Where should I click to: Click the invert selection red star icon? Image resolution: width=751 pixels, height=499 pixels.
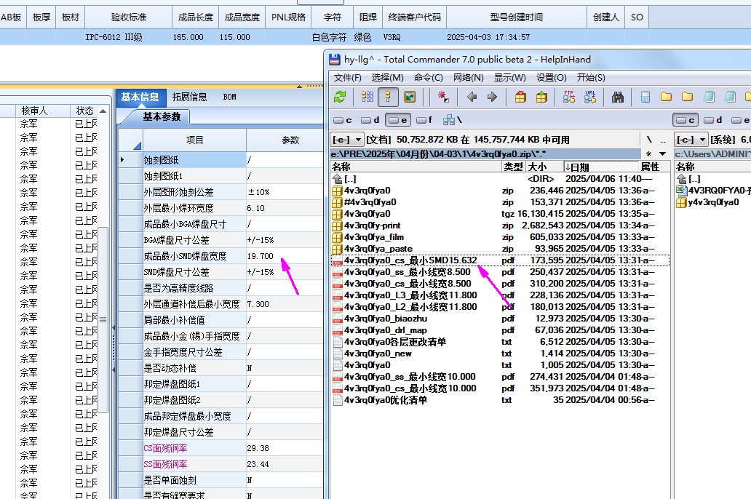point(443,97)
